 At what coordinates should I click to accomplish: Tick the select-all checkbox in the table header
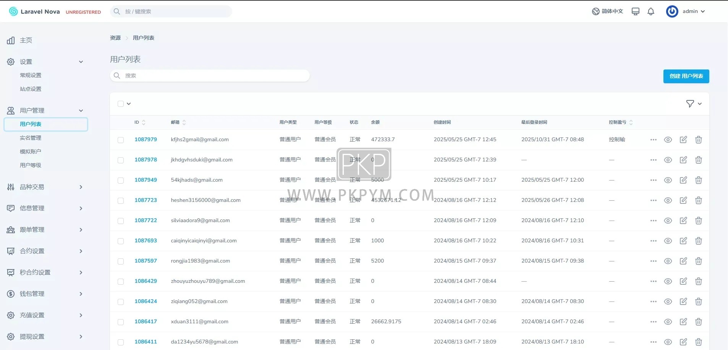pos(121,104)
